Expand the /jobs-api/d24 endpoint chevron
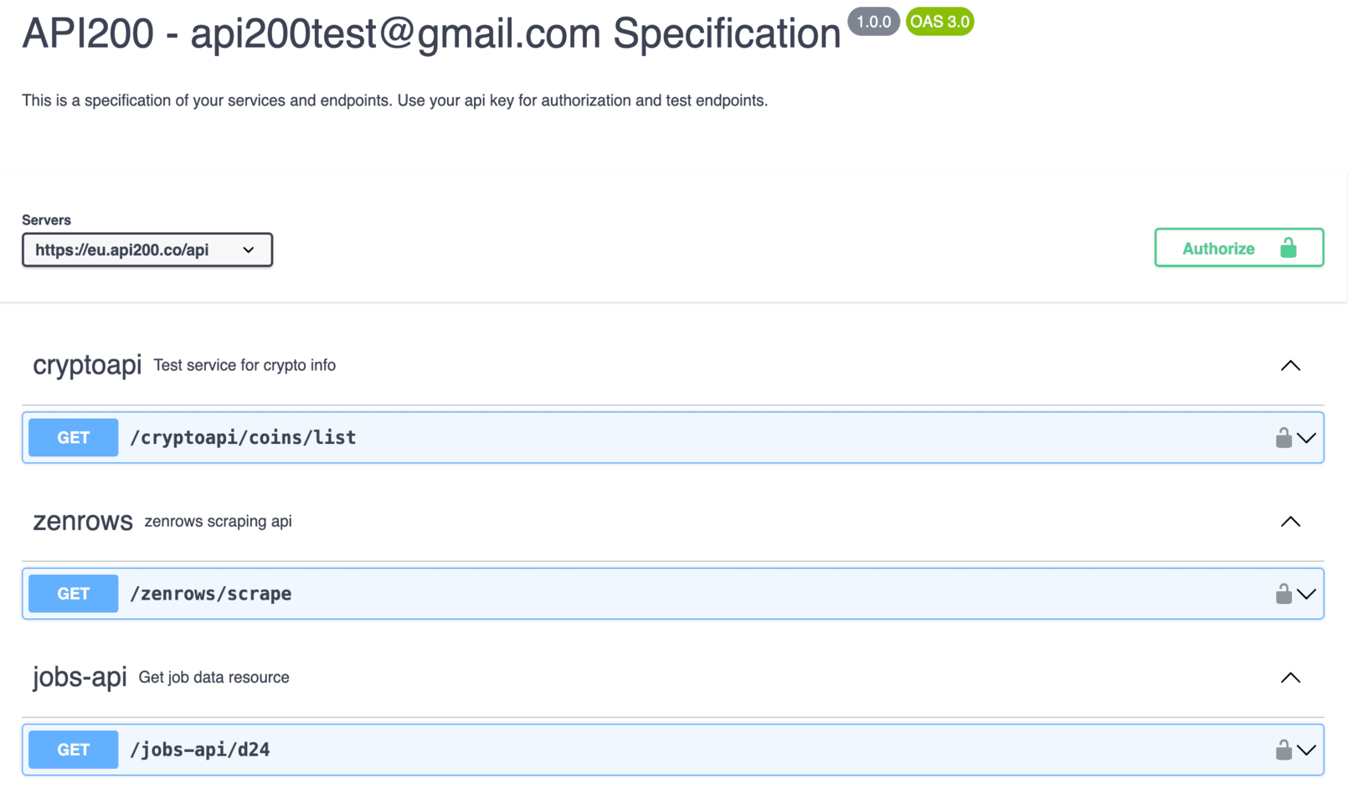The height and width of the screenshot is (804, 1348). point(1307,750)
